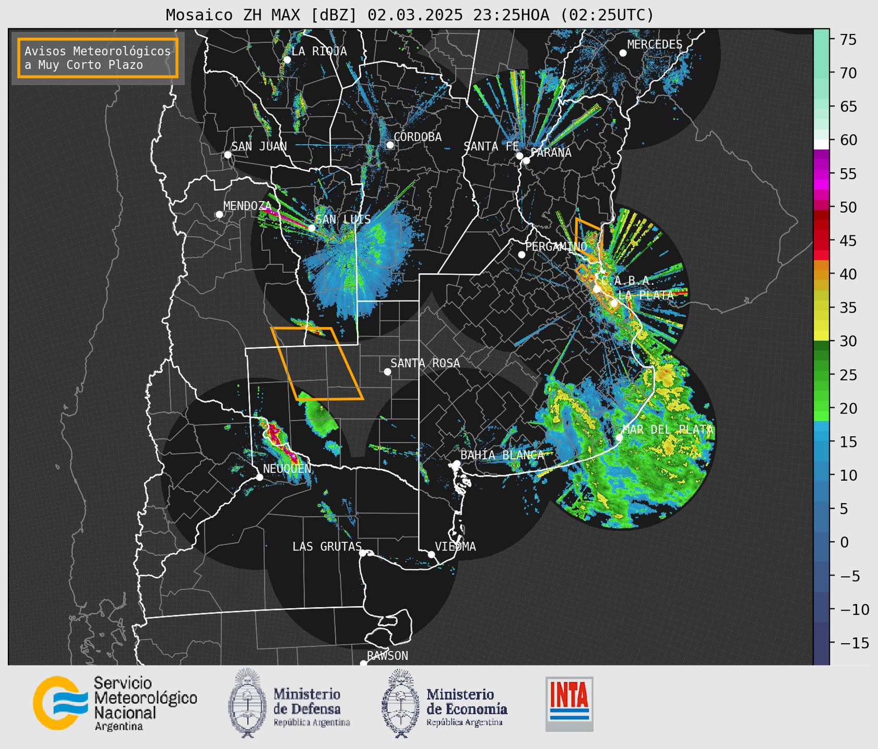Click the 45 dBZ red colorbar segment
878x749 pixels.
(821, 241)
